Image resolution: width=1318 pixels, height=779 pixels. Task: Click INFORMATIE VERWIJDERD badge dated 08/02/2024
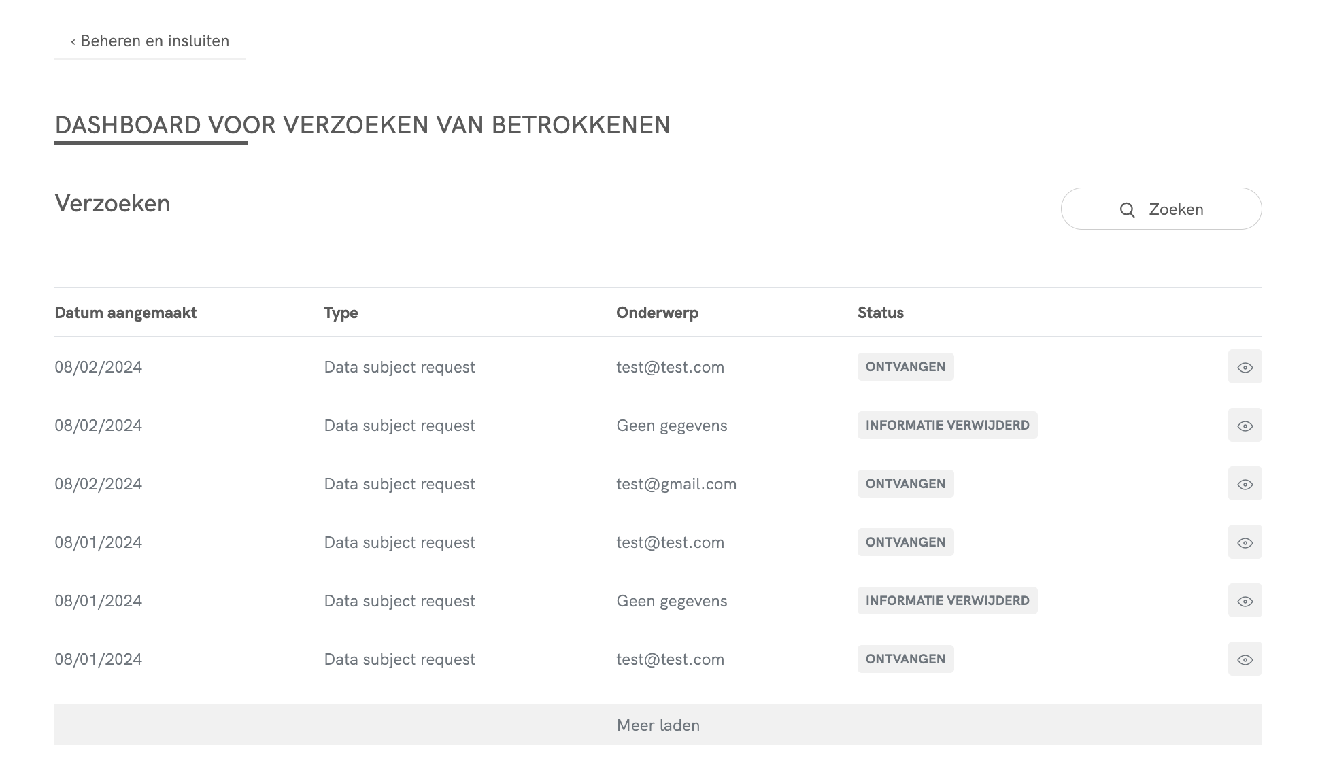(x=947, y=426)
